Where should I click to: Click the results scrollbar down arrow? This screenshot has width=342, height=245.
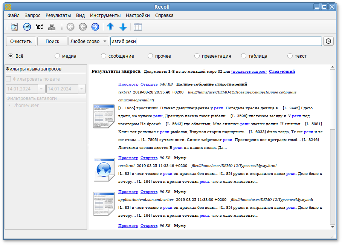tap(332, 226)
